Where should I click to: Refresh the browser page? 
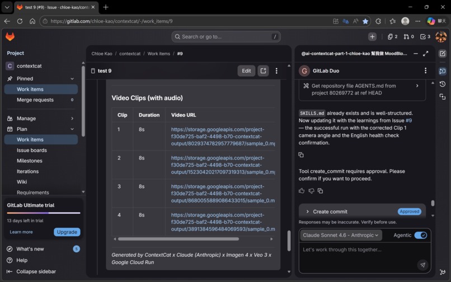point(20,21)
